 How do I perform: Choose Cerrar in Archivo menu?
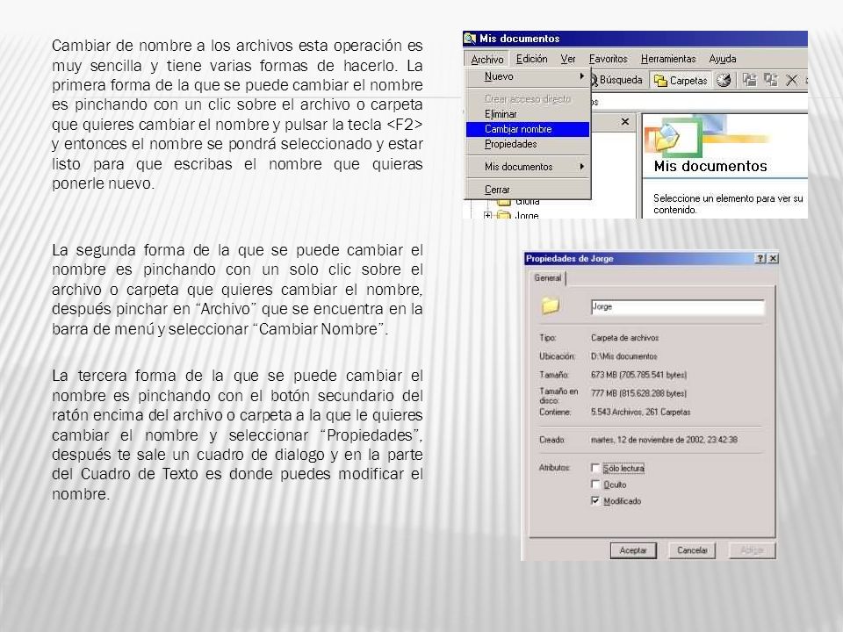528,190
